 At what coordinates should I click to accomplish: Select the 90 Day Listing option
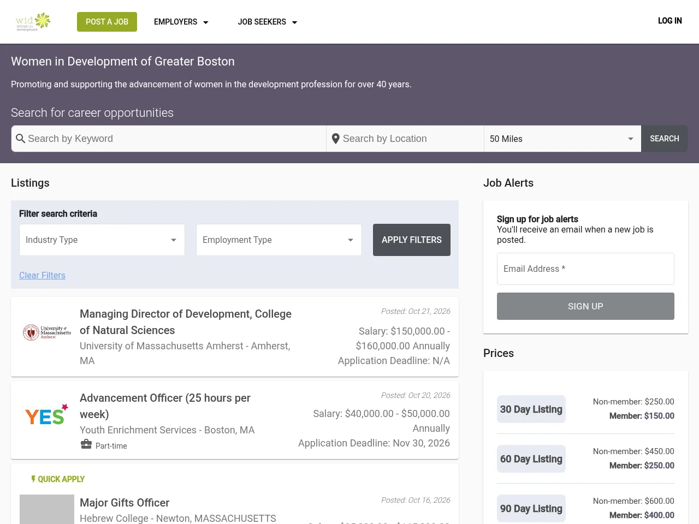tap(531, 509)
